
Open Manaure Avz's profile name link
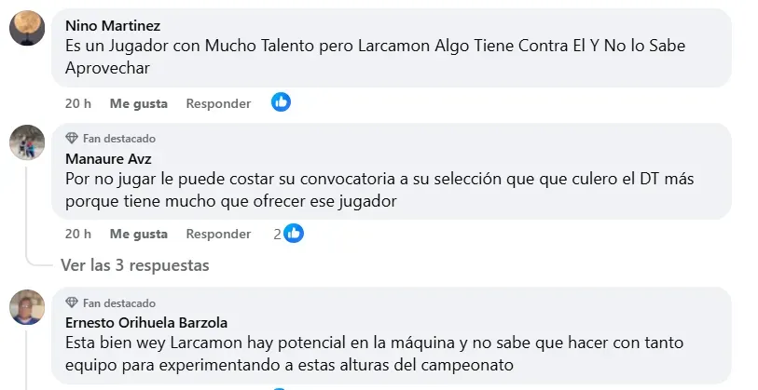(x=108, y=158)
